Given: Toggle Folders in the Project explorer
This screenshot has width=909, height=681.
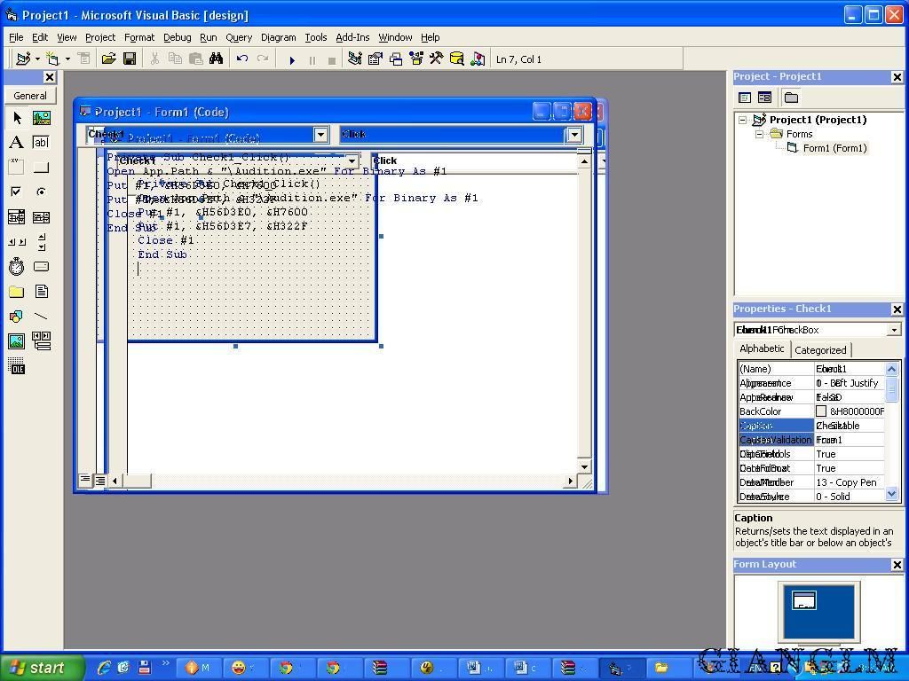Looking at the screenshot, I should click(x=791, y=98).
